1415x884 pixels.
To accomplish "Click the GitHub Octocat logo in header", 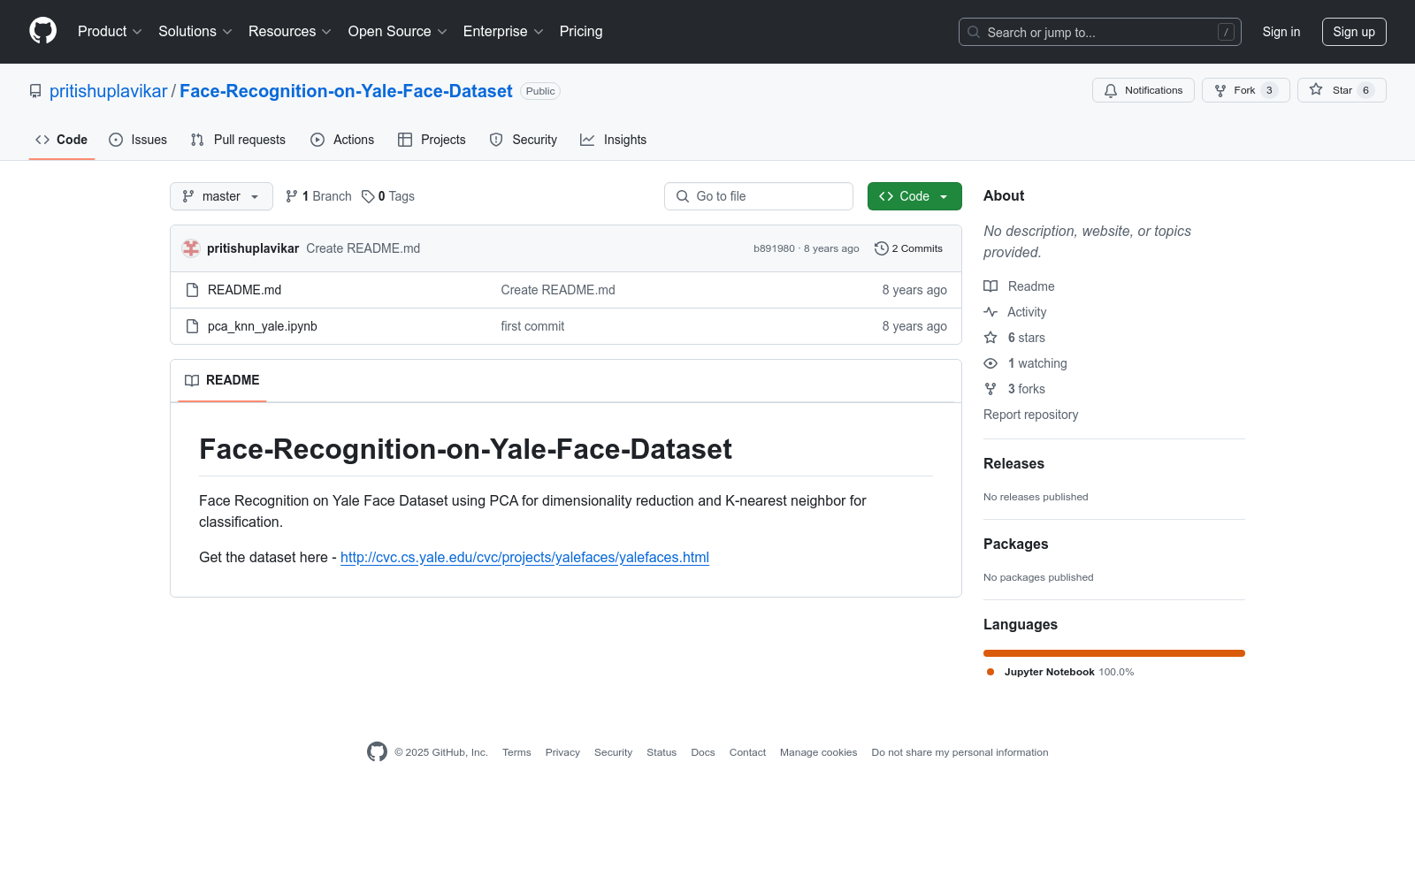I will pyautogui.click(x=42, y=31).
